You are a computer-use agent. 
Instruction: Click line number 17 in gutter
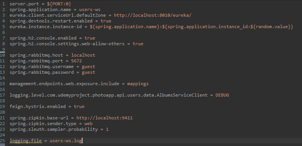[3, 95]
